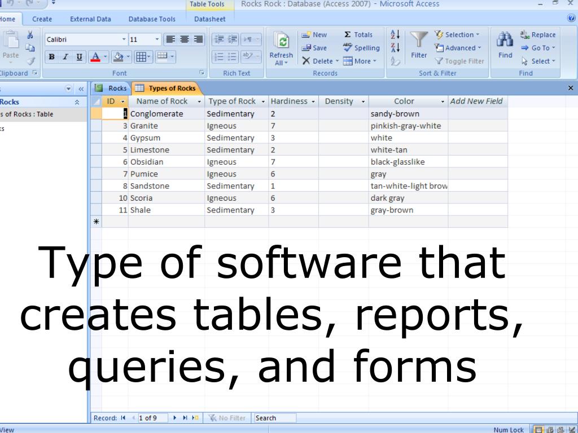The image size is (578, 433).
Task: Click the Clear All Sorts icon
Action: [395, 61]
